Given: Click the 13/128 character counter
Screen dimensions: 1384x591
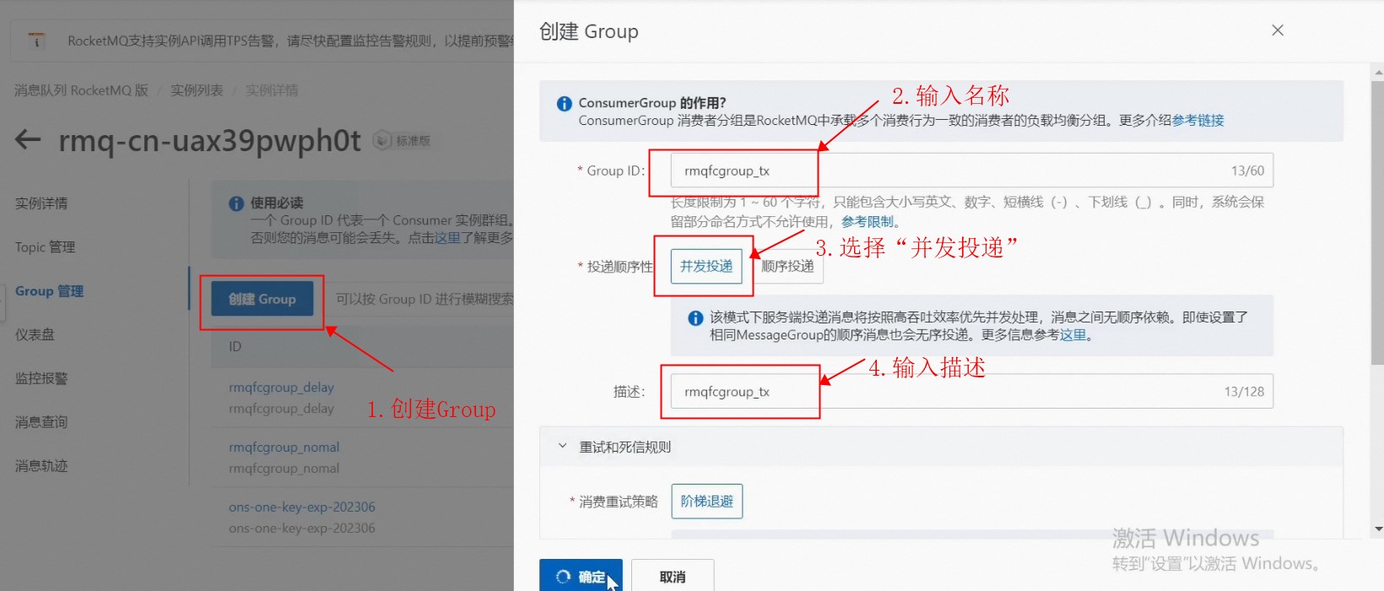Looking at the screenshot, I should 1244,392.
